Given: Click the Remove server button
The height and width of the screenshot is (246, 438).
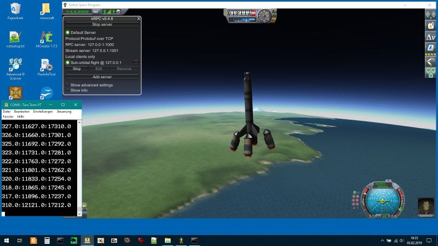Looking at the screenshot, I should (x=124, y=69).
